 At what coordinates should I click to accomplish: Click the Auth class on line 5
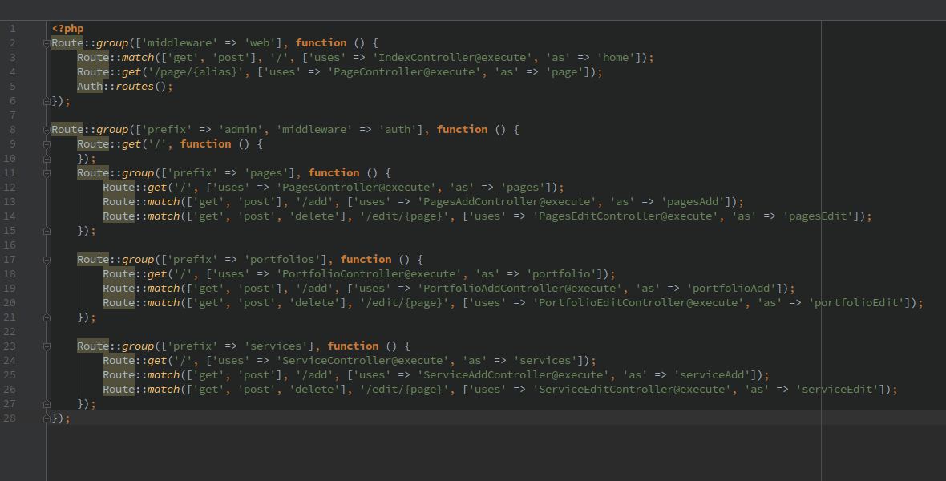pyautogui.click(x=90, y=87)
